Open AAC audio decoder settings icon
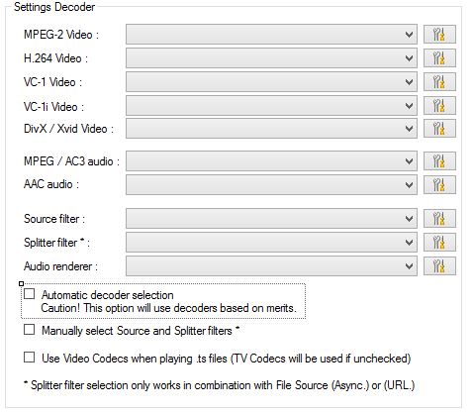474x413 pixels. coord(439,184)
